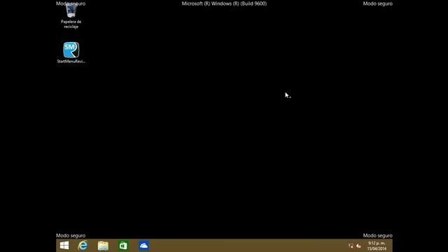
Task: Open the Windows Store taskbar icon
Action: [123, 246]
